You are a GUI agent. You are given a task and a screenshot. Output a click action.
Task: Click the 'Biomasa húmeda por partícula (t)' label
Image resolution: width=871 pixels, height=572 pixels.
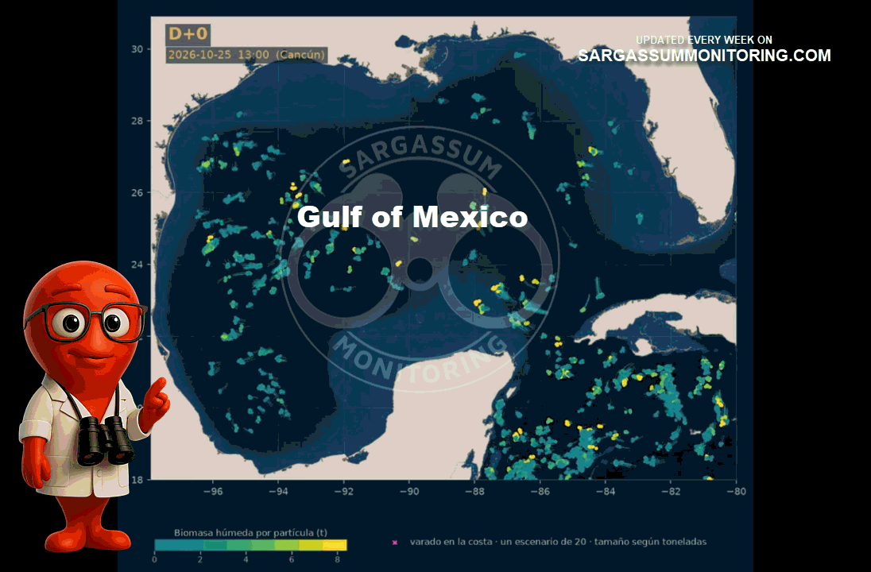[x=250, y=532]
